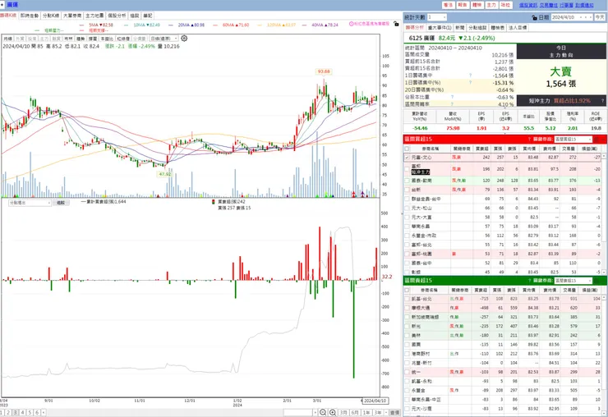Open the 體檢表 tab
Image resolution: width=608 pixels, height=417 pixels.
(x=497, y=28)
